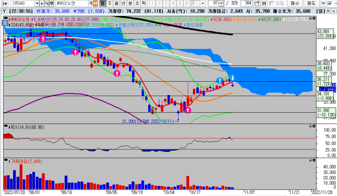
Task: Maximize the price chart panel
Action: (x=310, y=18)
